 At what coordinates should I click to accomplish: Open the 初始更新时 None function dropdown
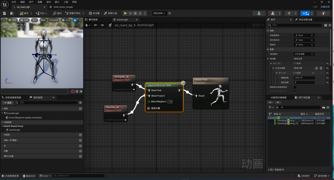(x=304, y=35)
